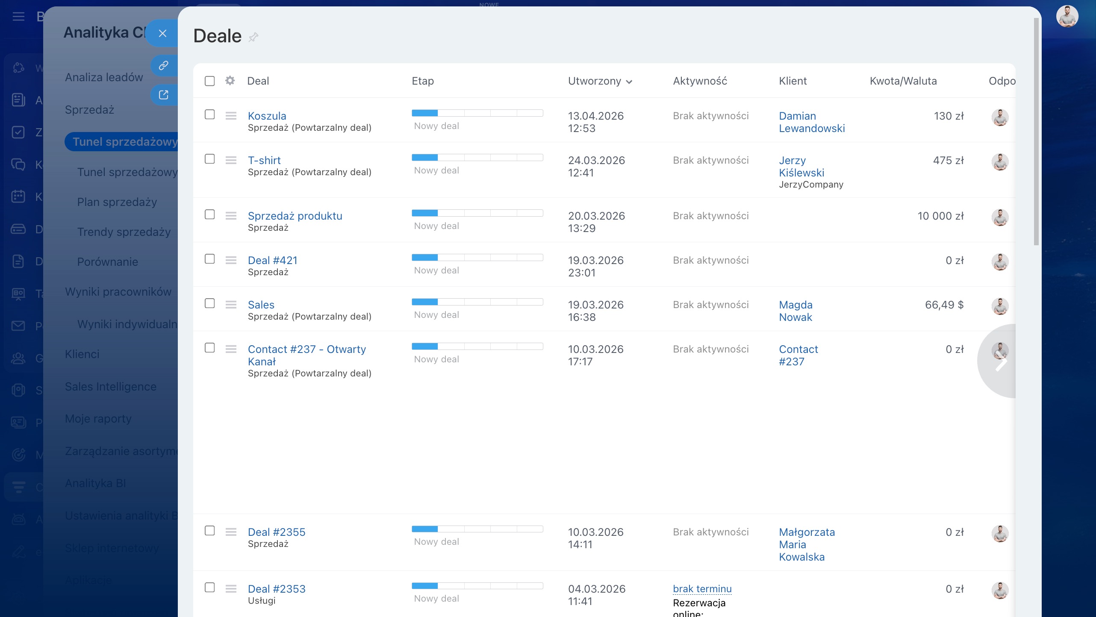This screenshot has width=1096, height=617.
Task: Click the responsible person avatar for T-shirt deal
Action: click(1000, 162)
